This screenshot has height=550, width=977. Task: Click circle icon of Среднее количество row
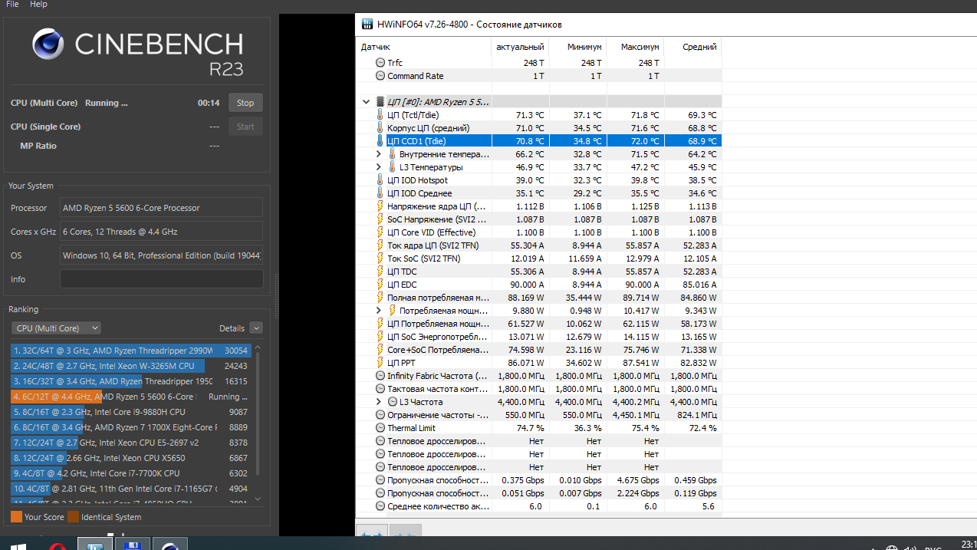(380, 506)
